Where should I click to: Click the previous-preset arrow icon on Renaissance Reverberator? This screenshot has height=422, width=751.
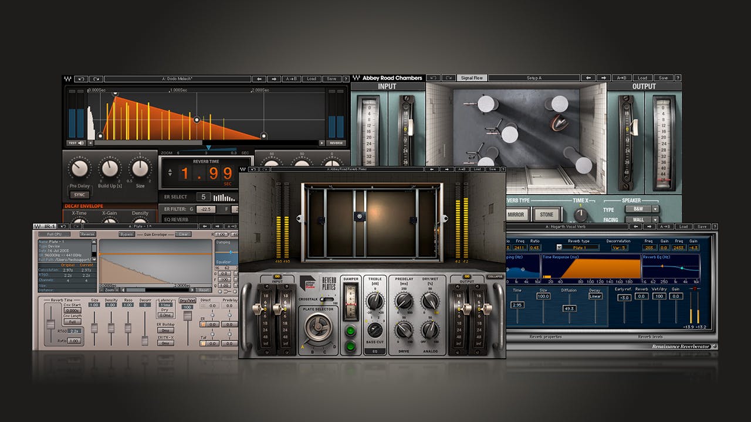point(635,226)
